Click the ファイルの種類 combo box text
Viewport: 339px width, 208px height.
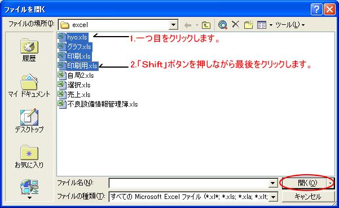(x=189, y=197)
